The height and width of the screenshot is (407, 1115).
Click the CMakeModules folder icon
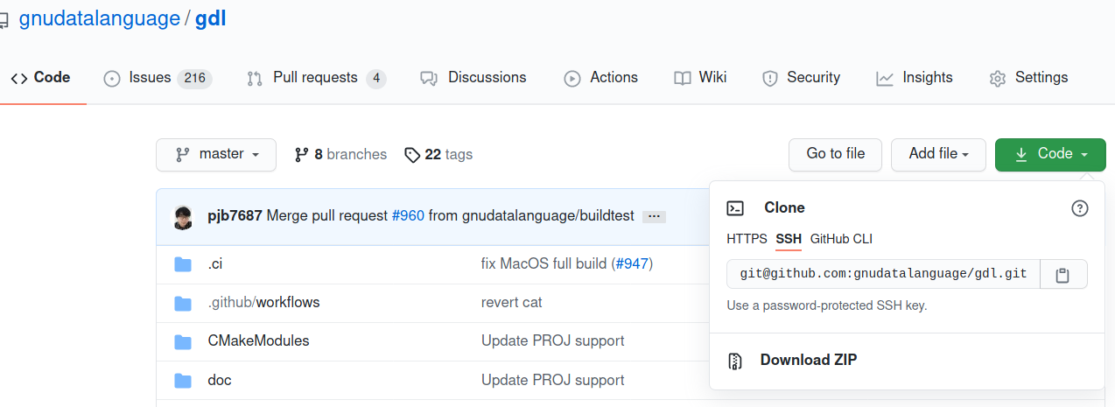(x=183, y=341)
